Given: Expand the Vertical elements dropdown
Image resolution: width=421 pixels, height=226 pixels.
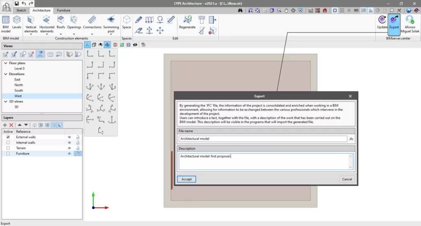Looking at the screenshot, I should point(31,35).
